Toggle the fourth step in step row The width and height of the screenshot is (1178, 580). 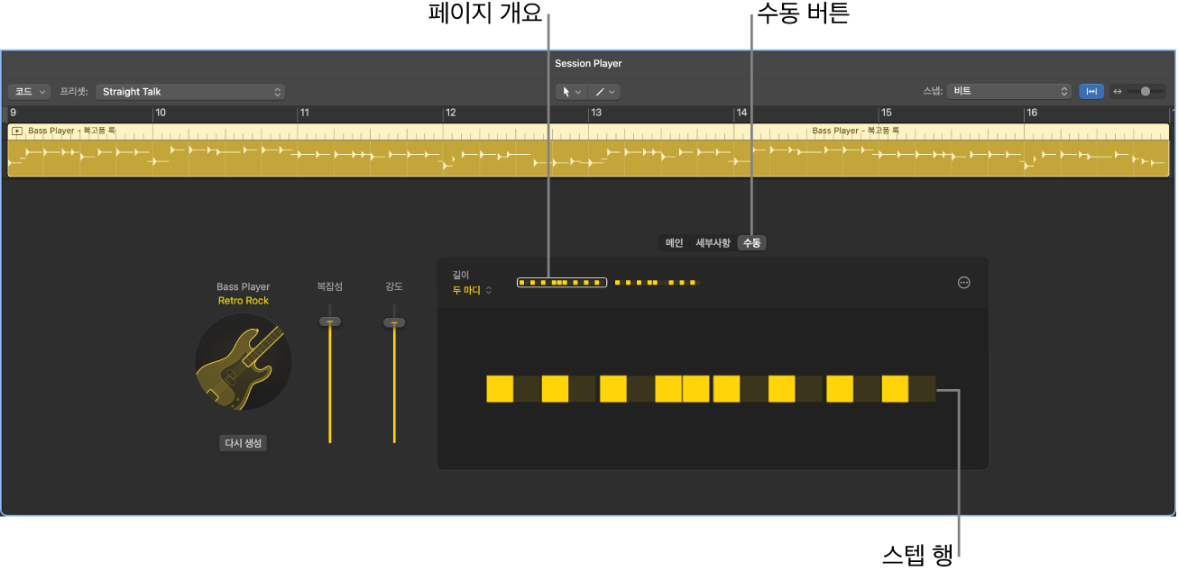click(x=584, y=389)
